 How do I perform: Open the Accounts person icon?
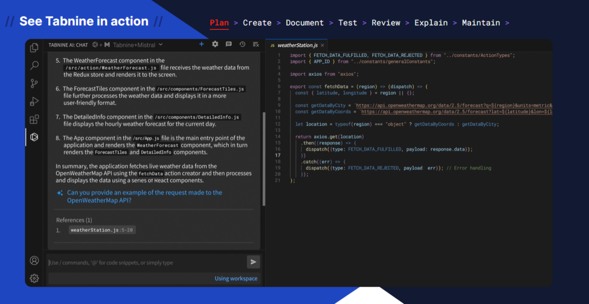(x=34, y=260)
